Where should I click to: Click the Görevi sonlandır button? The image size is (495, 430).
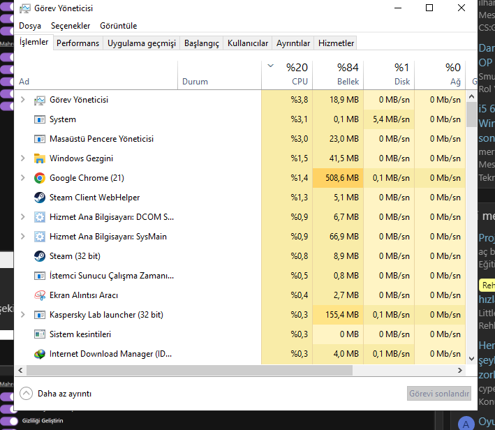(439, 394)
